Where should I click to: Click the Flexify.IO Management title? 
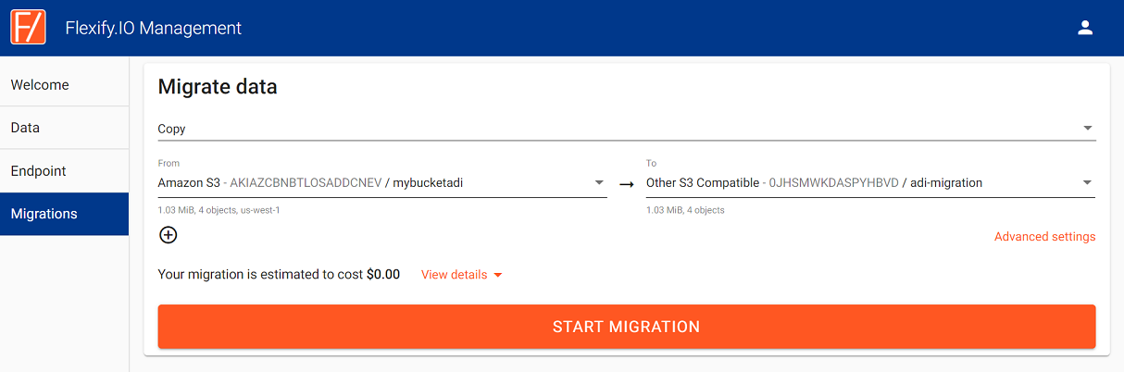[x=154, y=28]
